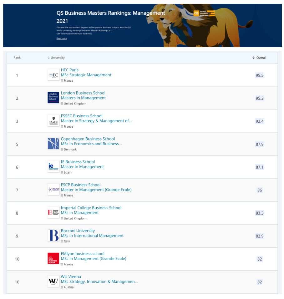Visit the ESSEC Business School page

[82, 116]
